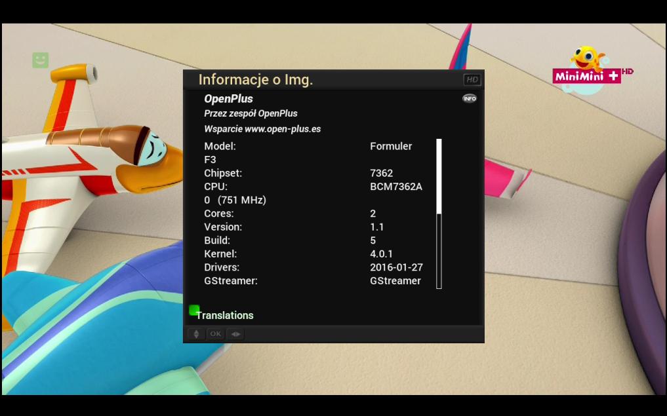Click the left/right arrows key icon

coord(235,334)
